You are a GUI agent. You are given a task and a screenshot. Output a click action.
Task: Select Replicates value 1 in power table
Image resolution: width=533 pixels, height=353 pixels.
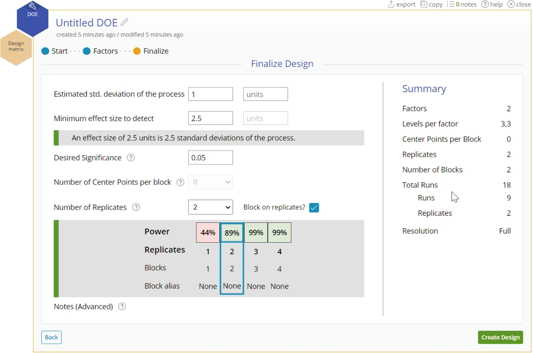(208, 252)
